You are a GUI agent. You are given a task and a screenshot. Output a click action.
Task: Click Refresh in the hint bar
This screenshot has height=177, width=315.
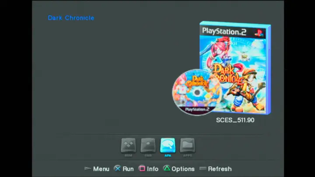(x=216, y=169)
